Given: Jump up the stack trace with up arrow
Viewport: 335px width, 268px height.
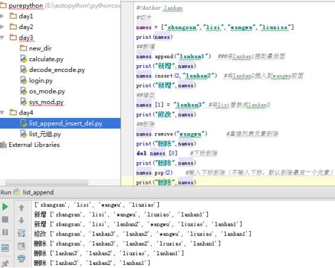Looking at the screenshot, I should tap(21, 208).
